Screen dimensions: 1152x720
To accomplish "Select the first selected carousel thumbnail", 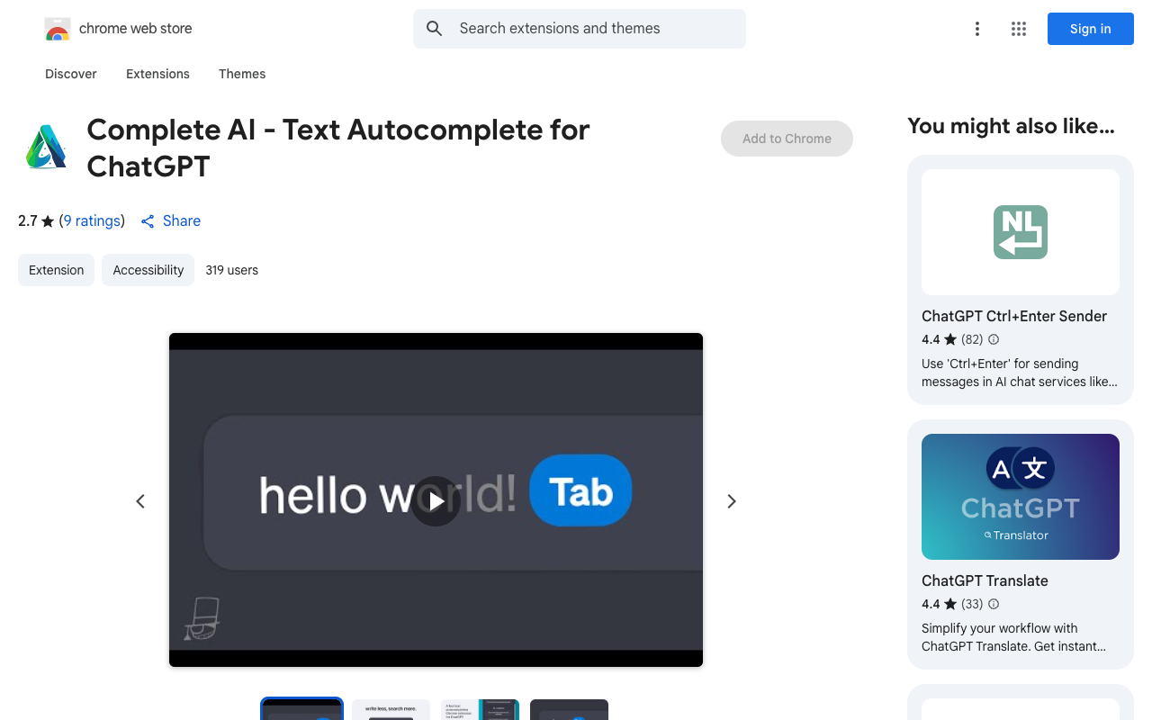I will pos(302,709).
